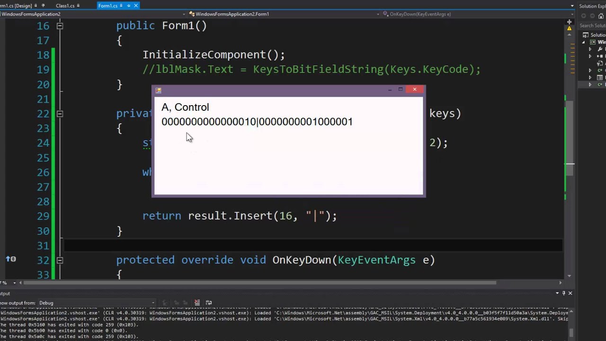Click the Output panel title label

click(5, 294)
